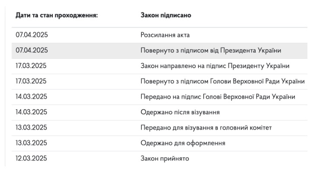Click date 17.03.2025 beside 'Закон направлено на підпис'
Viewport: 326px width, 172px height.
(31, 66)
